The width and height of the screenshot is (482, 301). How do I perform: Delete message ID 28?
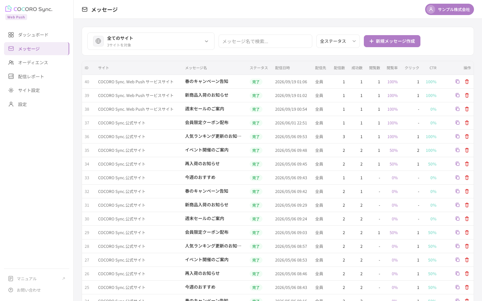(467, 246)
